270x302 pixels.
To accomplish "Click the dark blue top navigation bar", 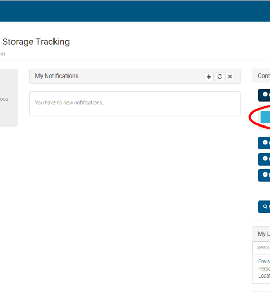I will [x=135, y=11].
